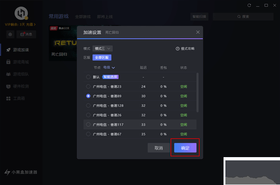Focus the 搜索 search field
The height and width of the screenshot is (185, 280).
243,17
